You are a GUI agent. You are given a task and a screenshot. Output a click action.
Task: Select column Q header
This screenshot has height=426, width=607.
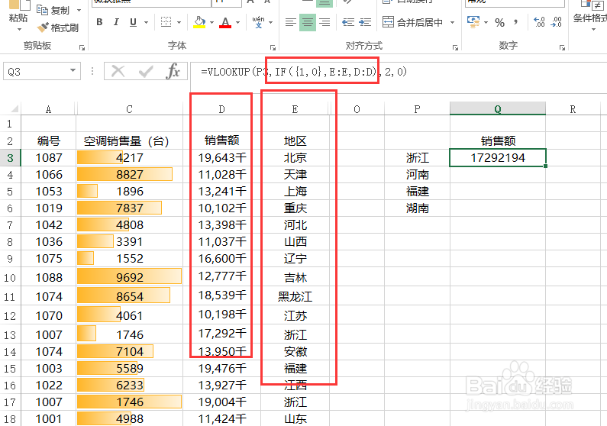498,109
